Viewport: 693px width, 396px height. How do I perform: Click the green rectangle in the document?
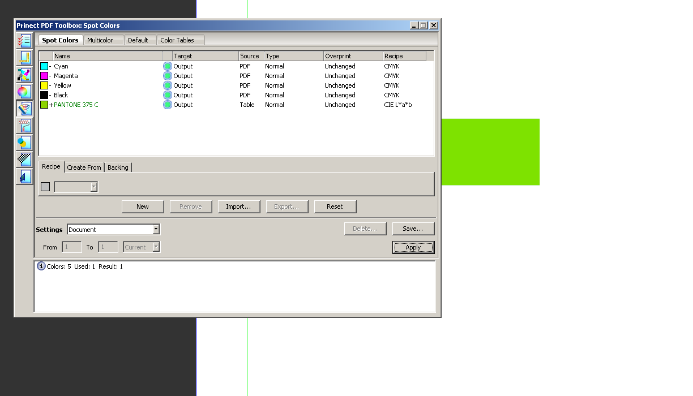pyautogui.click(x=490, y=152)
